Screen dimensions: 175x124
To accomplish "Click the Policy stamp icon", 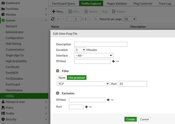I will tap(3, 108).
